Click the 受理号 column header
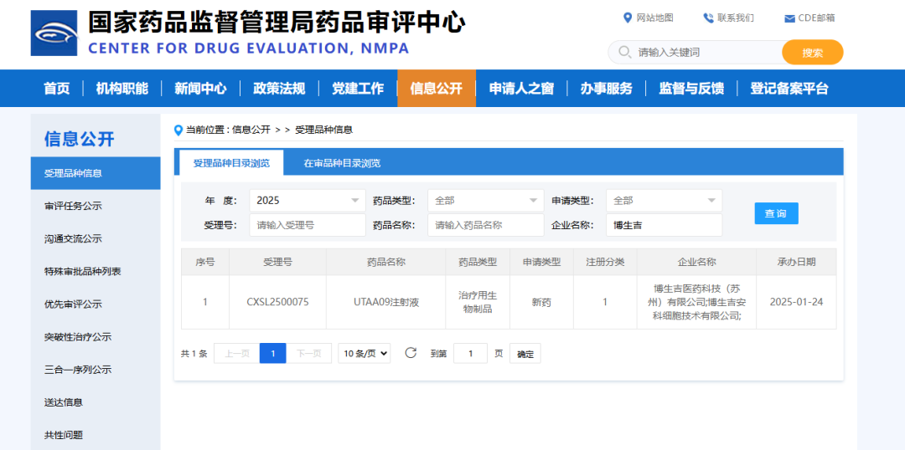Viewport: 905px width, 450px height. pyautogui.click(x=277, y=262)
